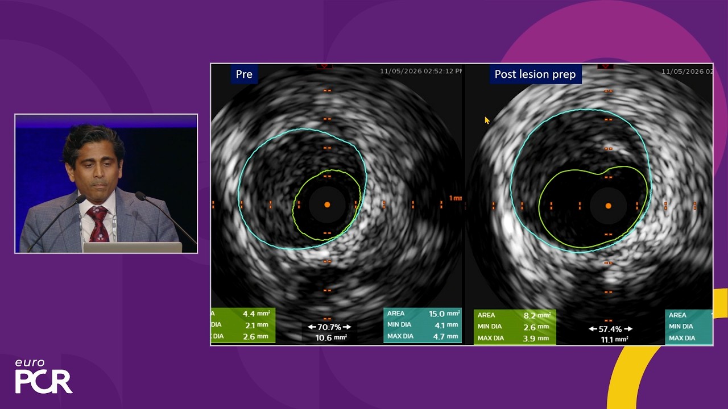Select the Pre label tag

tap(244, 74)
